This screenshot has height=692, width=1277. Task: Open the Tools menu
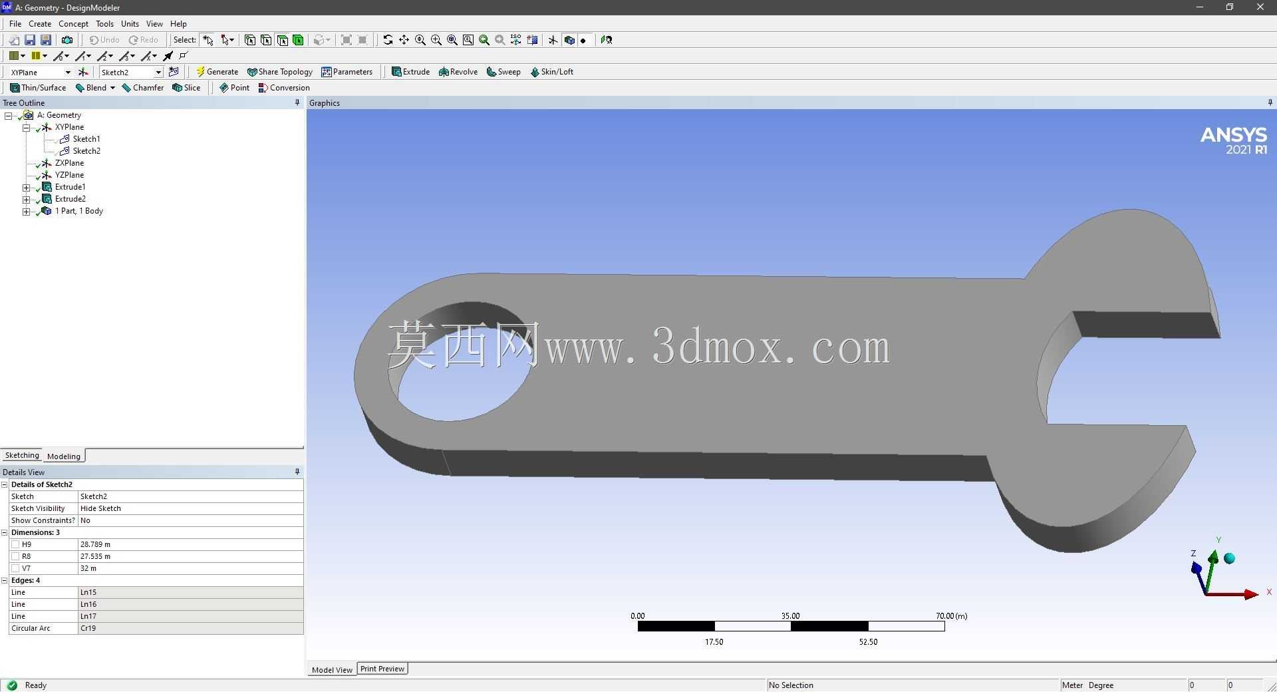tap(104, 23)
